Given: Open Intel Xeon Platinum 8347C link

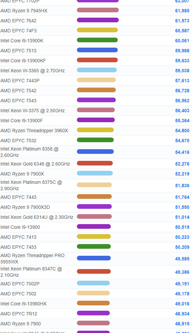Looking at the screenshot, I should pos(31,272).
